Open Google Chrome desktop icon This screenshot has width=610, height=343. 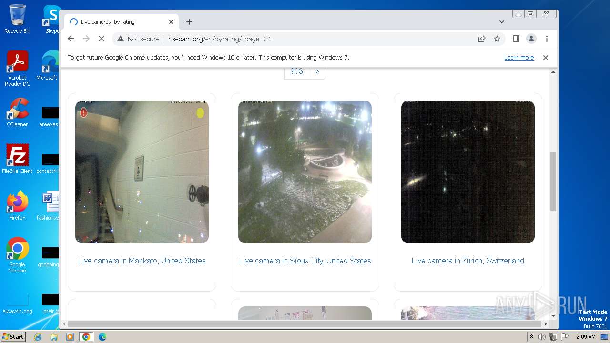click(17, 255)
